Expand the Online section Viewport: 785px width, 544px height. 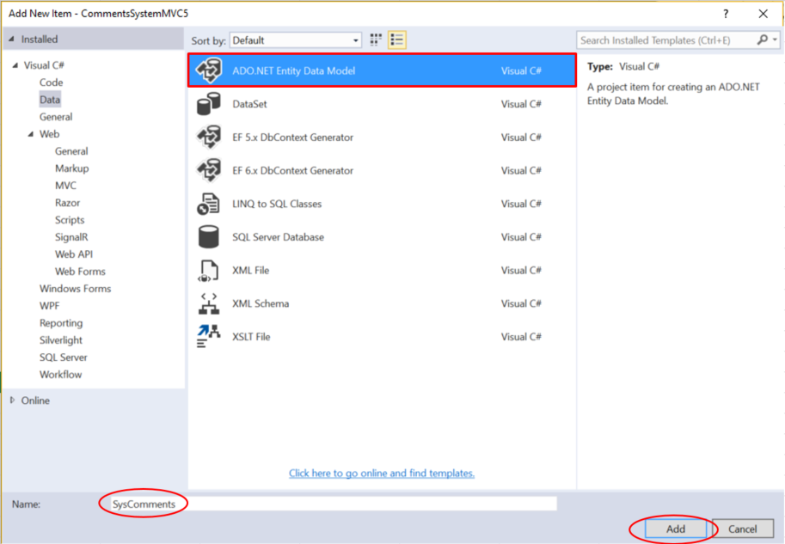tap(13, 400)
